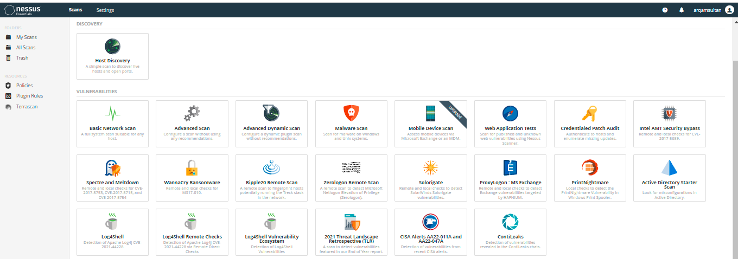
Task: Open the Terrascan resource
Action: click(x=27, y=107)
